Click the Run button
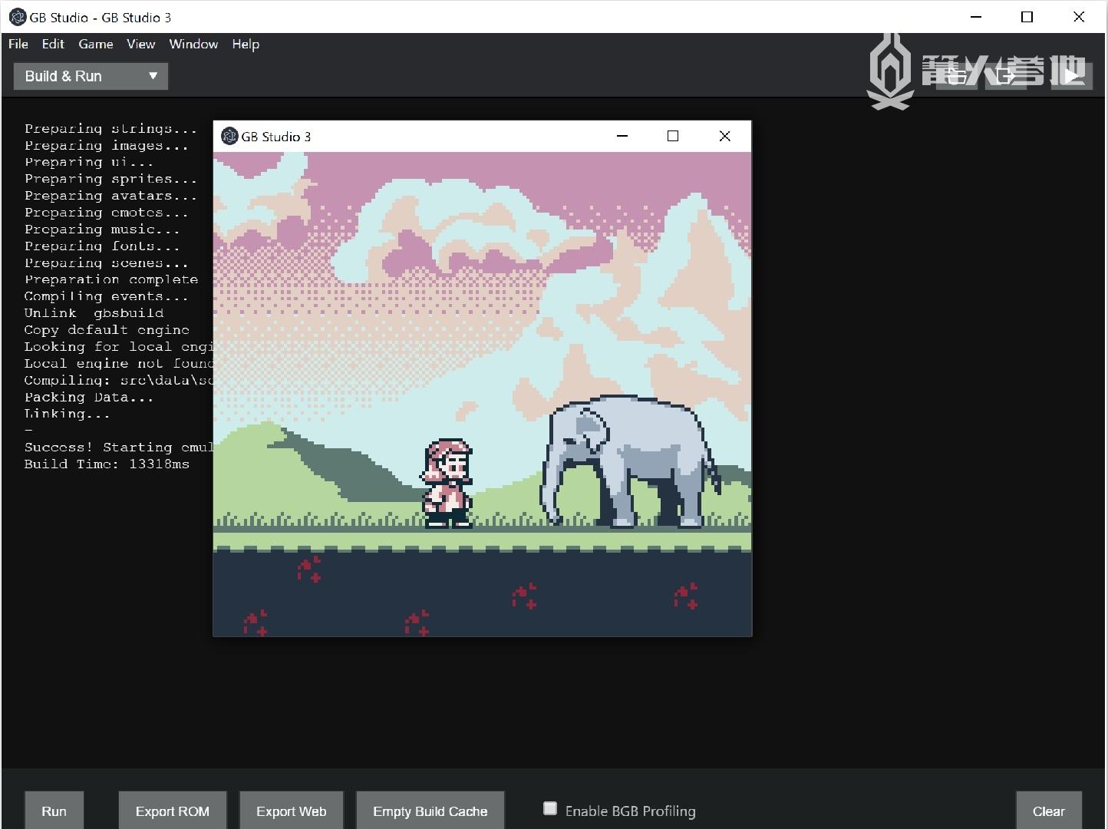This screenshot has width=1108, height=829. (54, 811)
